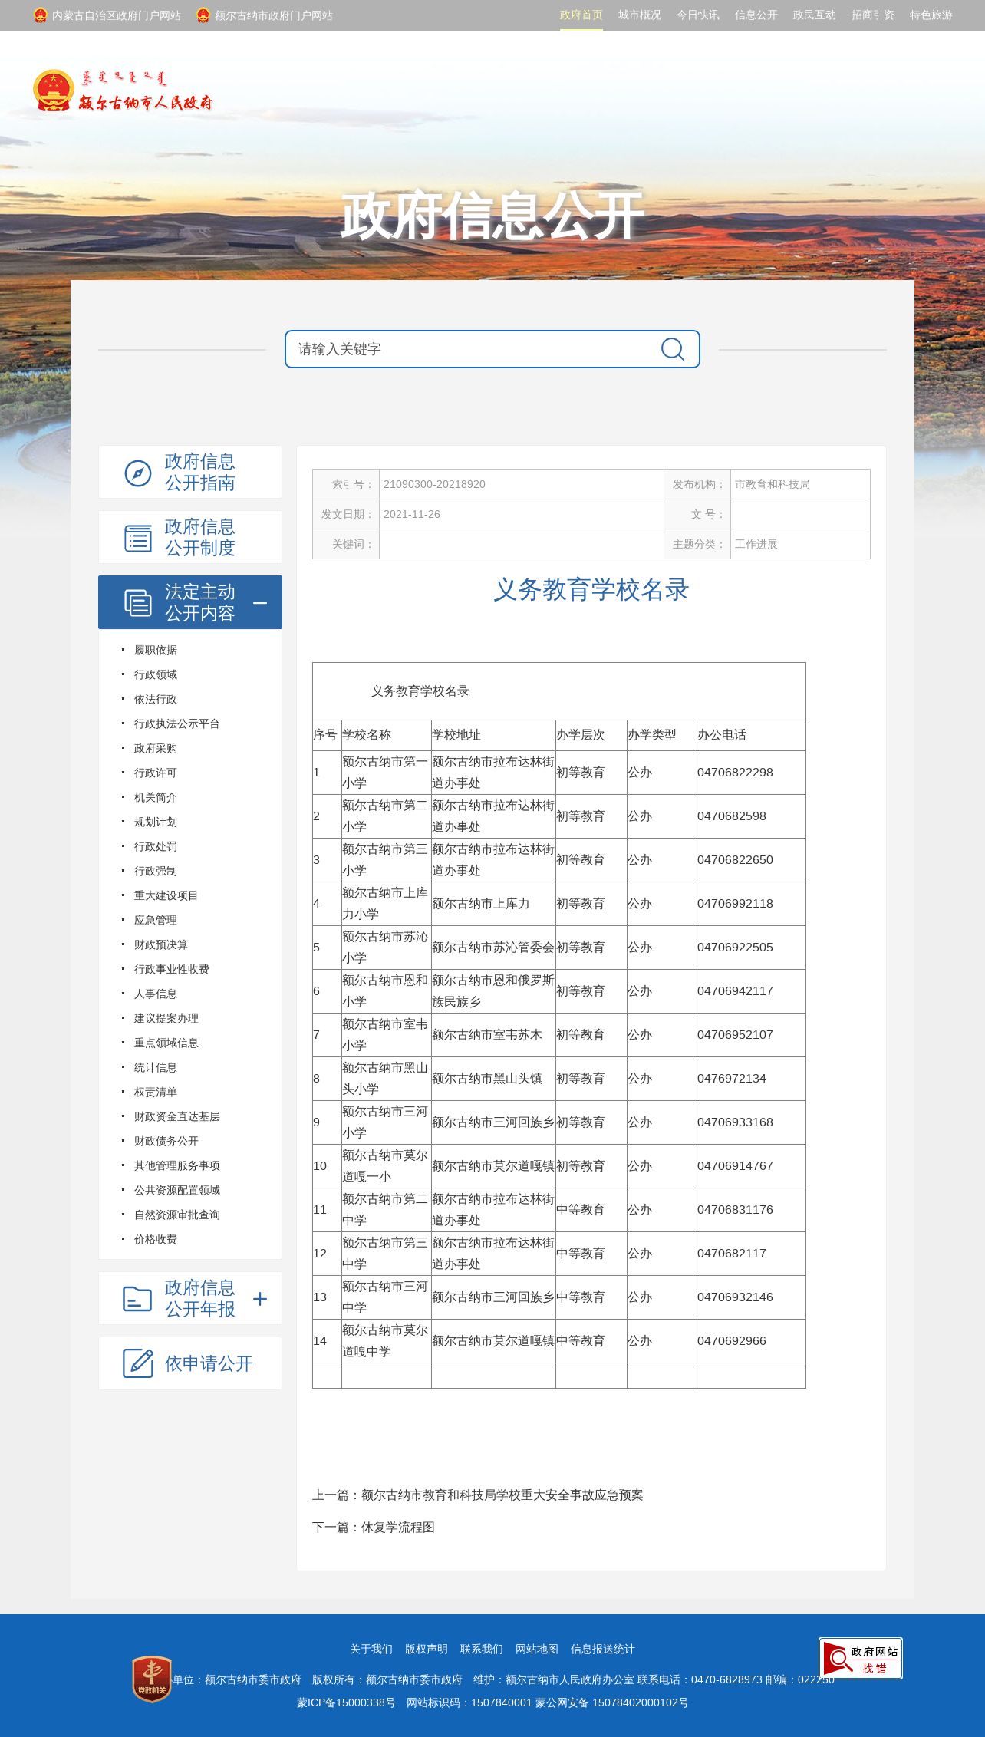Click the 党政机关 badge in footer
The width and height of the screenshot is (985, 1737).
click(x=152, y=1679)
